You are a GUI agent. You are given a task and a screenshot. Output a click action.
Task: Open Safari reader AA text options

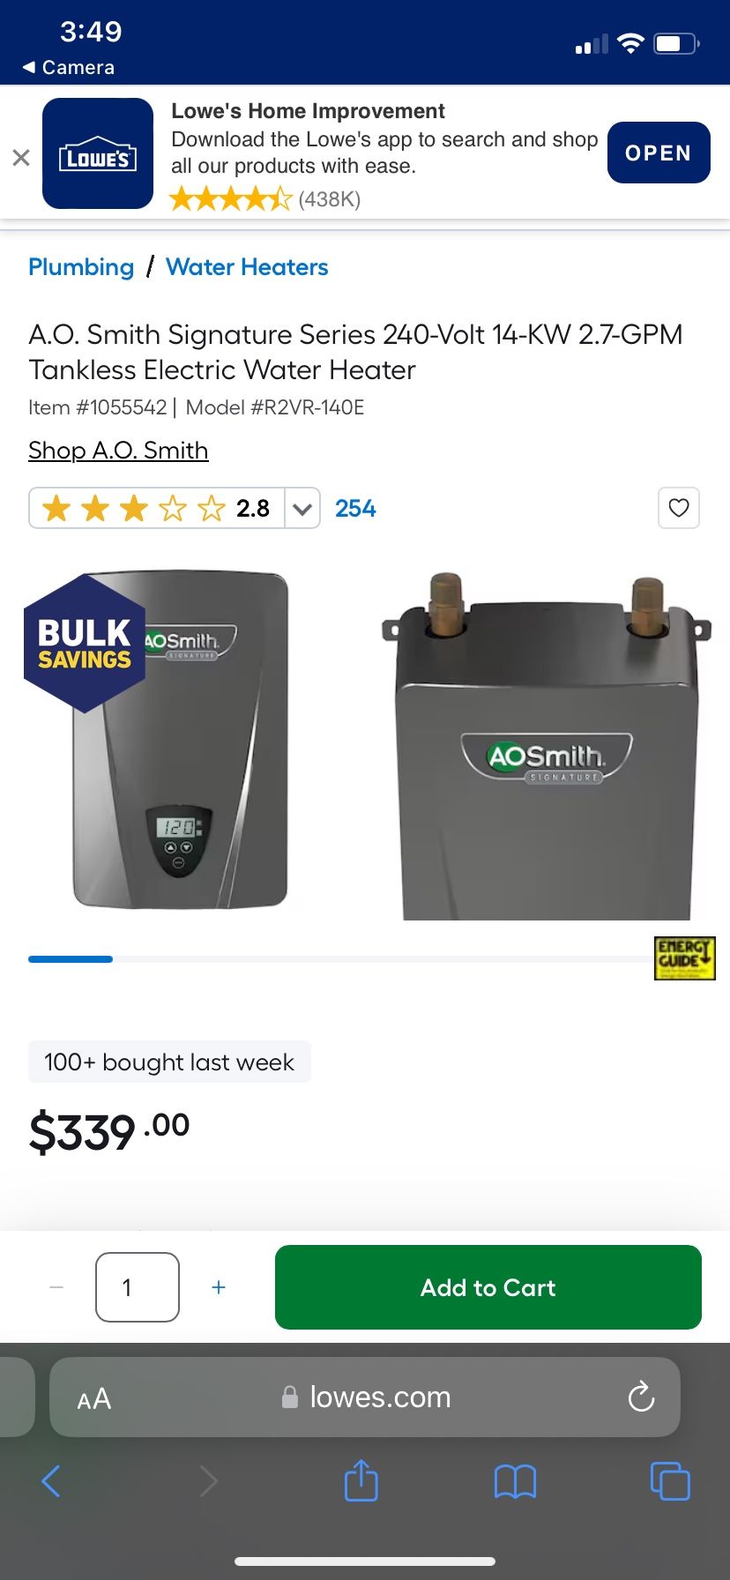94,1399
